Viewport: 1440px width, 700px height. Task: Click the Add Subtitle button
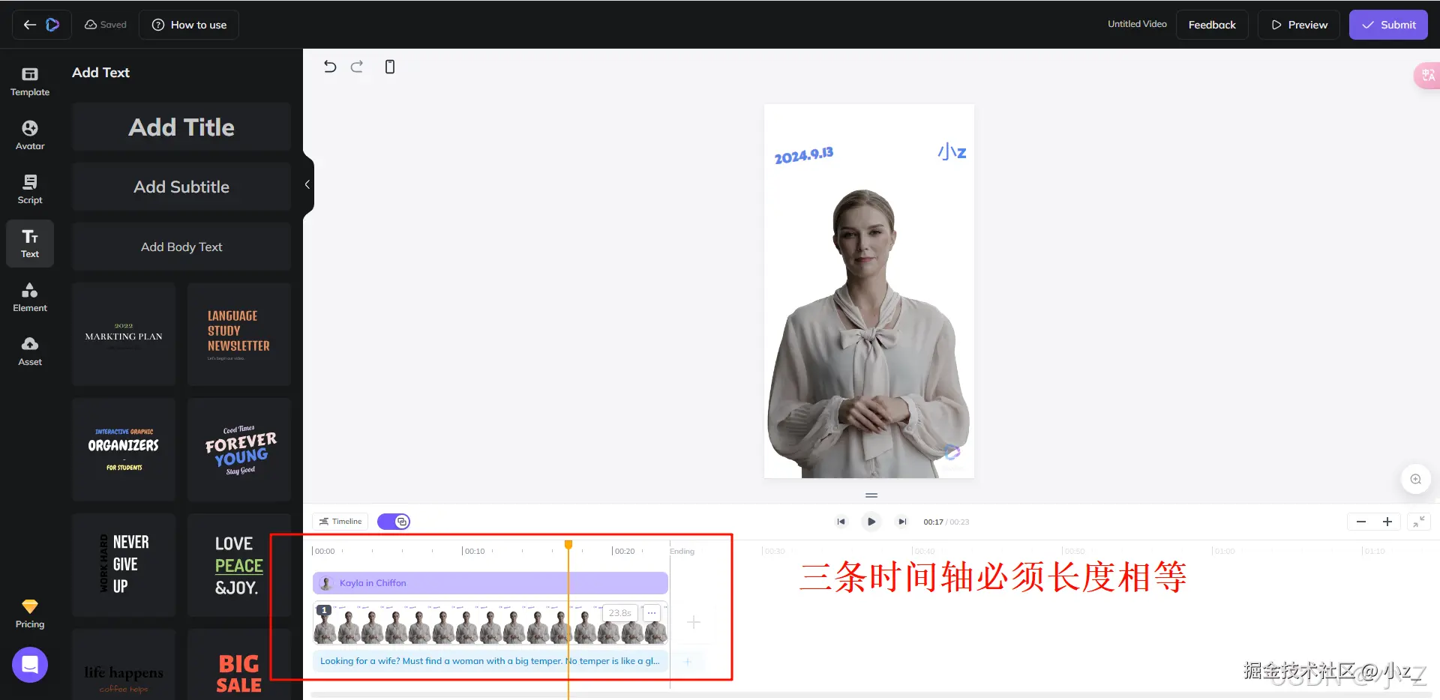point(181,187)
